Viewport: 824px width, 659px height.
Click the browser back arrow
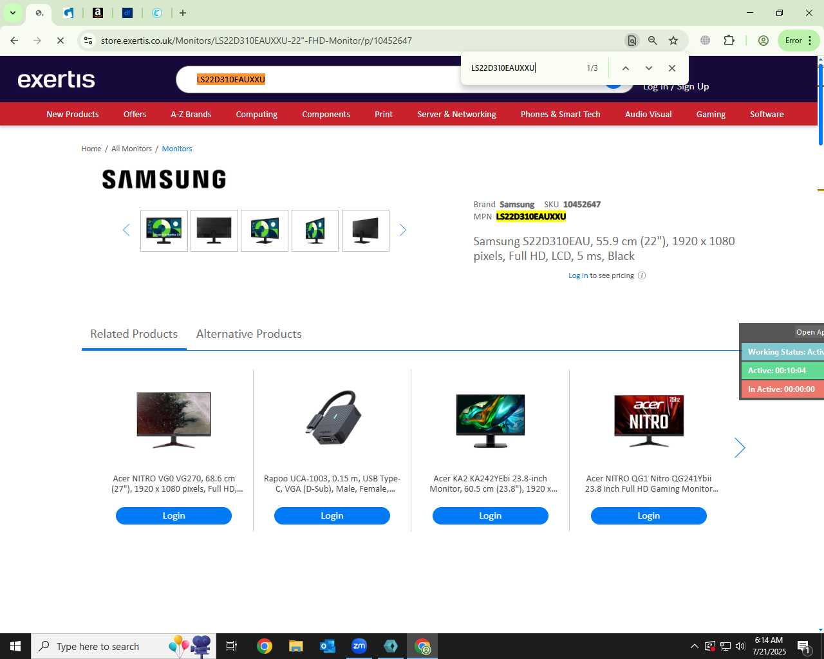[x=14, y=41]
